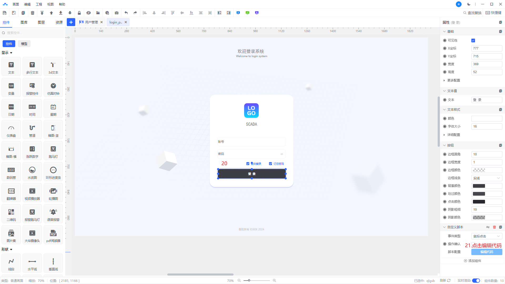This screenshot has width=505, height=284.
Task: Click the undo arrow icon
Action: tap(126, 13)
